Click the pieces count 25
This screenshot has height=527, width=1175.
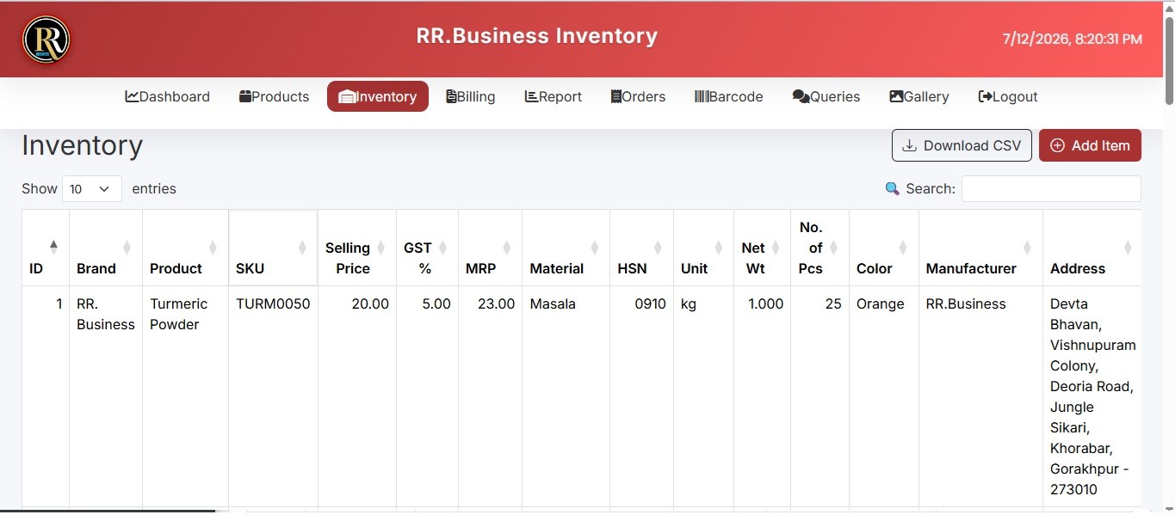[x=833, y=303]
